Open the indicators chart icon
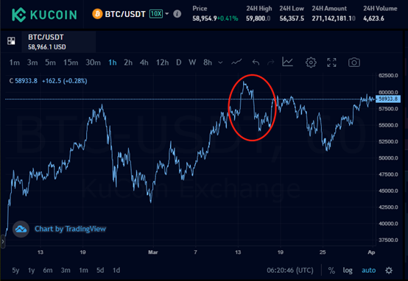Image resolution: width=408 pixels, height=281 pixels. pos(287,62)
